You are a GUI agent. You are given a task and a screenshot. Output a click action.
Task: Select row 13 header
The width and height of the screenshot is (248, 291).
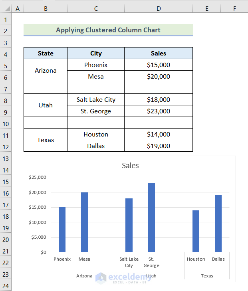[6, 158]
